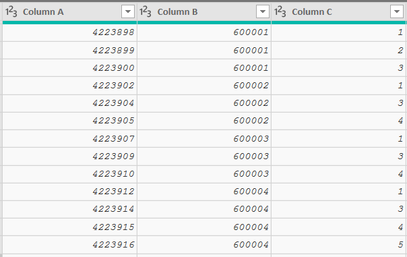
Task: Click Column C cell in row 4223910
Action: click(x=338, y=174)
